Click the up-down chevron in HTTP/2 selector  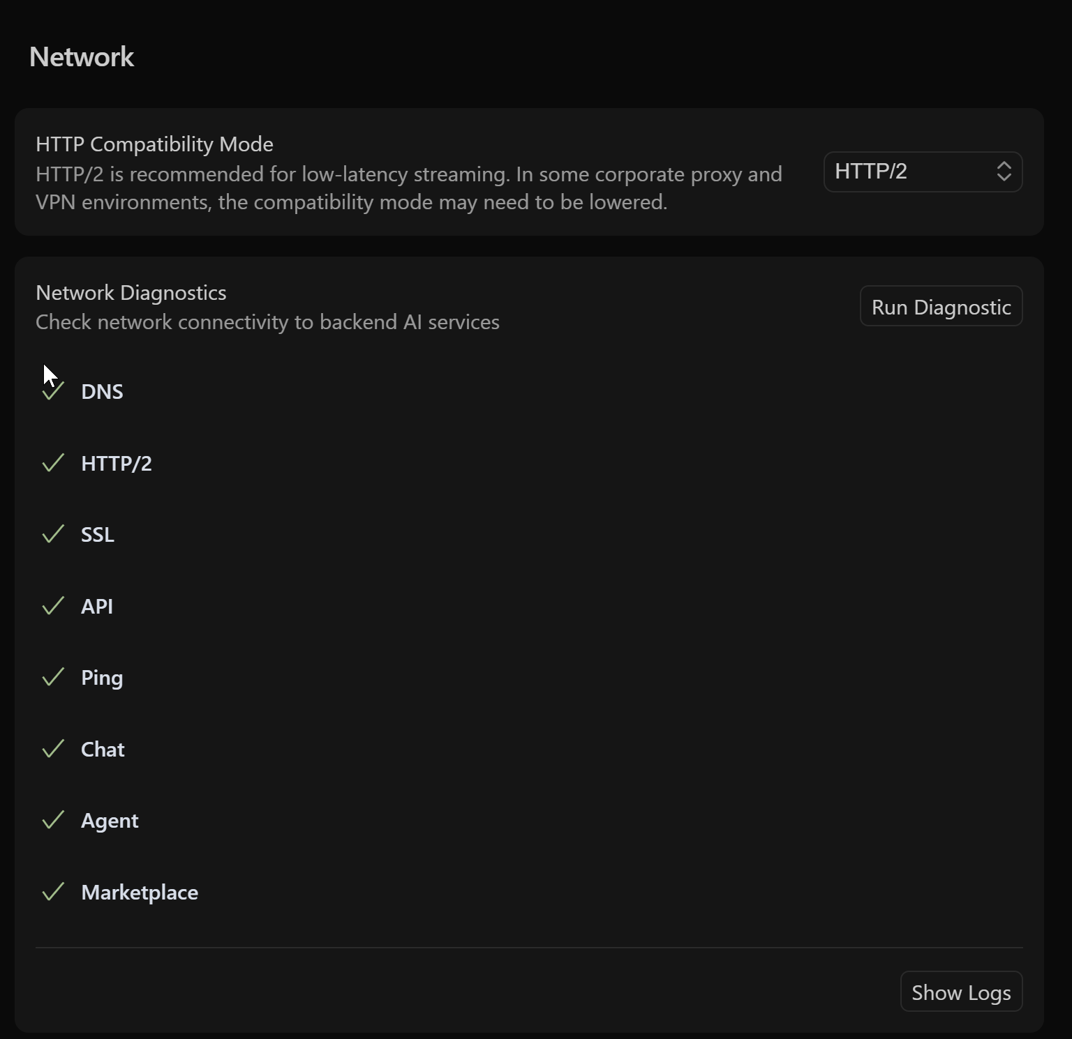point(1004,172)
